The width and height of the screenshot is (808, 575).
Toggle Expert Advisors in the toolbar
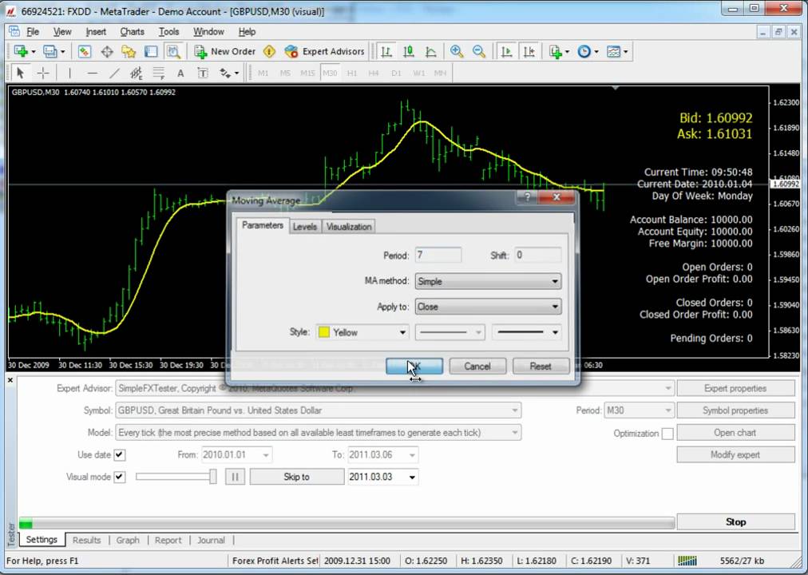pyautogui.click(x=325, y=52)
